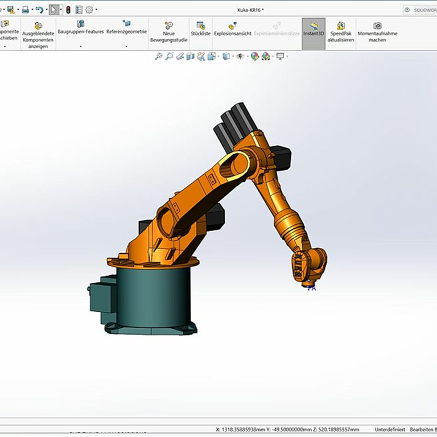The image size is (437, 437).
Task: Click Momentaufnahme machen camera icon
Action: click(x=377, y=26)
